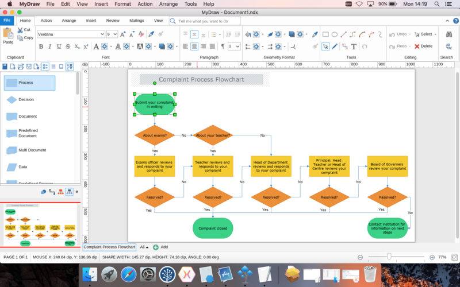Click the Font group eyedropper

(151, 34)
